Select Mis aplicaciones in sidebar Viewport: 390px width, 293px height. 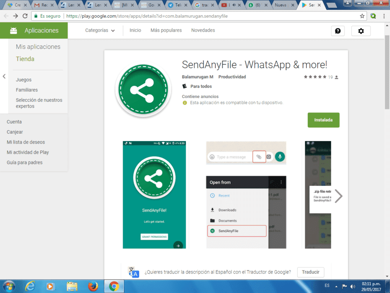tap(38, 46)
